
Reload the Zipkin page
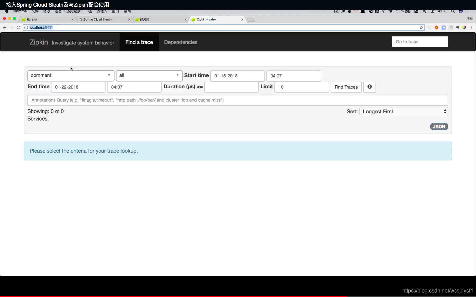(x=19, y=27)
